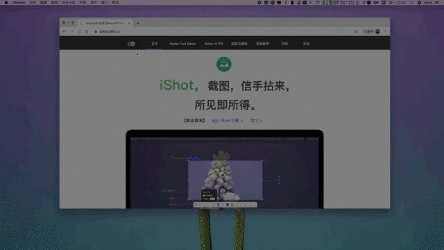This screenshot has width=444, height=250.
Task: Open Spotlight search in menu bar
Action: (x=411, y=3)
